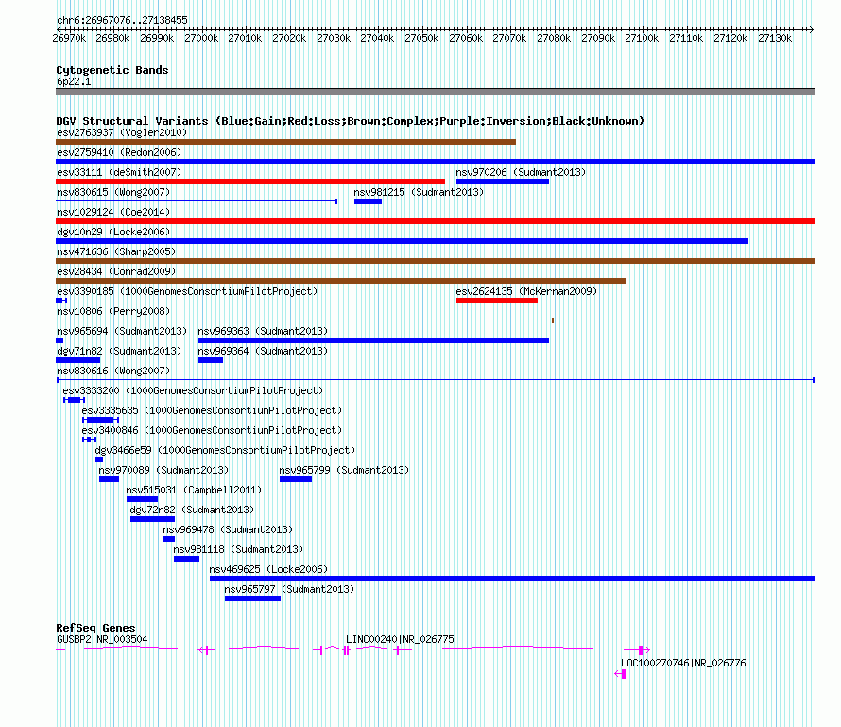841x727 pixels.
Task: Click the nsv970206 (Sudmant2013) label
Action: coord(521,172)
